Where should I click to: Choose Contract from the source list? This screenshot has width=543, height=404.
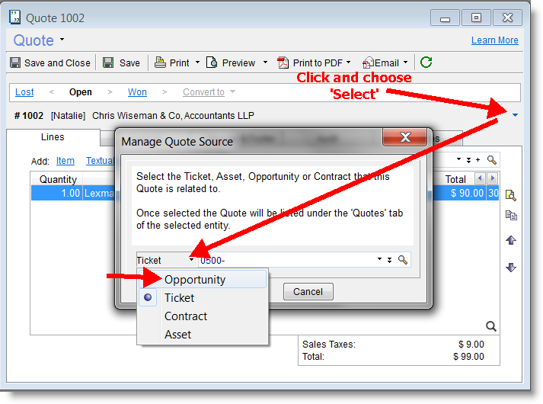click(x=186, y=316)
